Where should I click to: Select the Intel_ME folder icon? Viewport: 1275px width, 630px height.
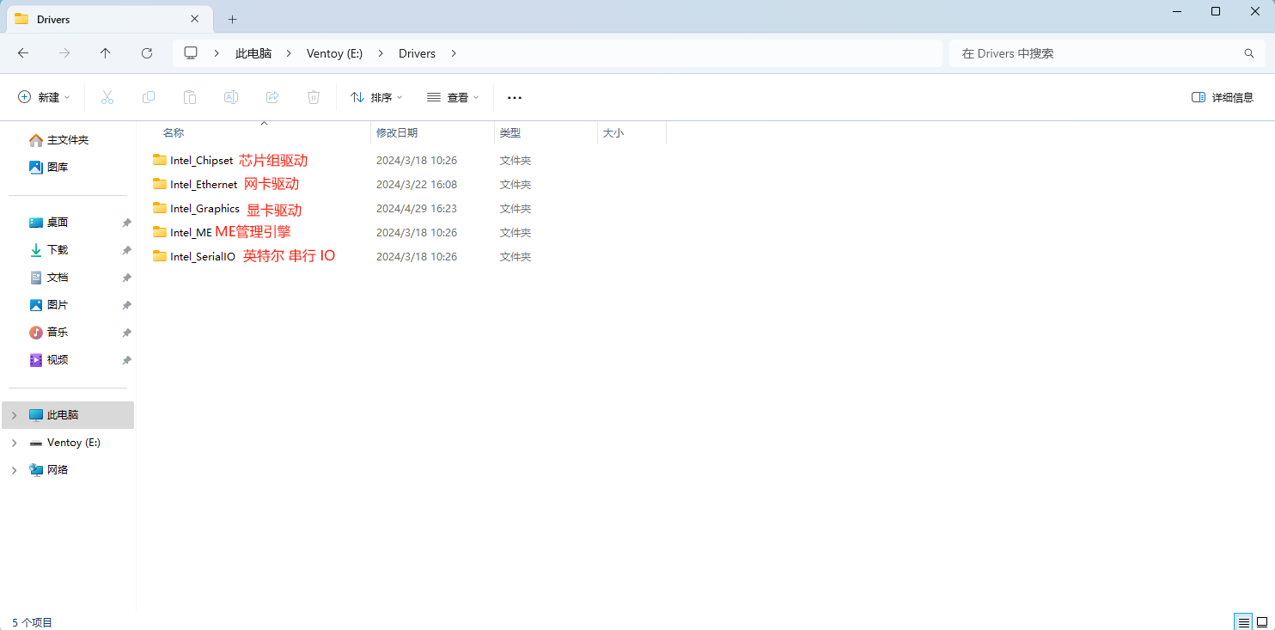coord(160,232)
